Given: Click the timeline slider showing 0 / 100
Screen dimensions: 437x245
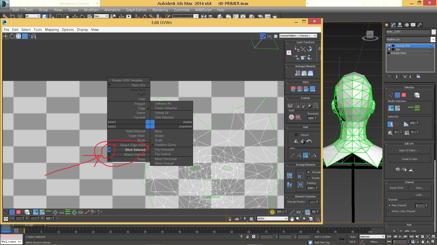Looking at the screenshot, I should coord(29,225).
